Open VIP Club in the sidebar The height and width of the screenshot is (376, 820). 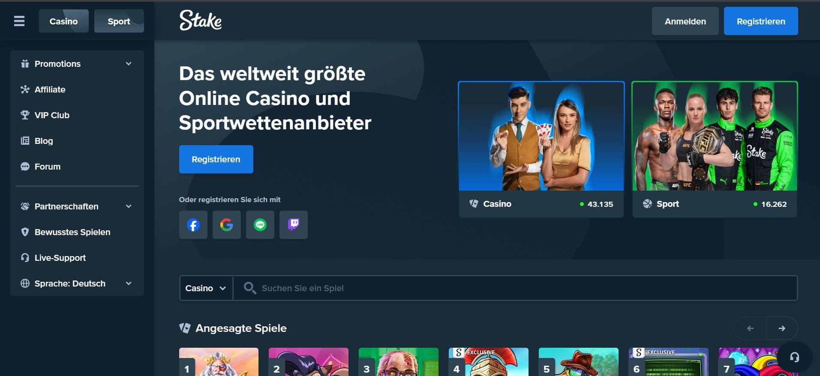[x=52, y=115]
